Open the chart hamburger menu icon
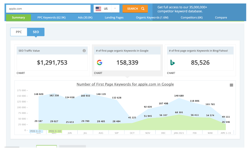Image resolution: width=247 pixels, height=148 pixels. [231, 85]
